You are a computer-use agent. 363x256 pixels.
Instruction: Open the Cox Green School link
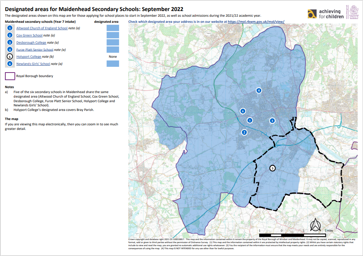(x=29, y=35)
